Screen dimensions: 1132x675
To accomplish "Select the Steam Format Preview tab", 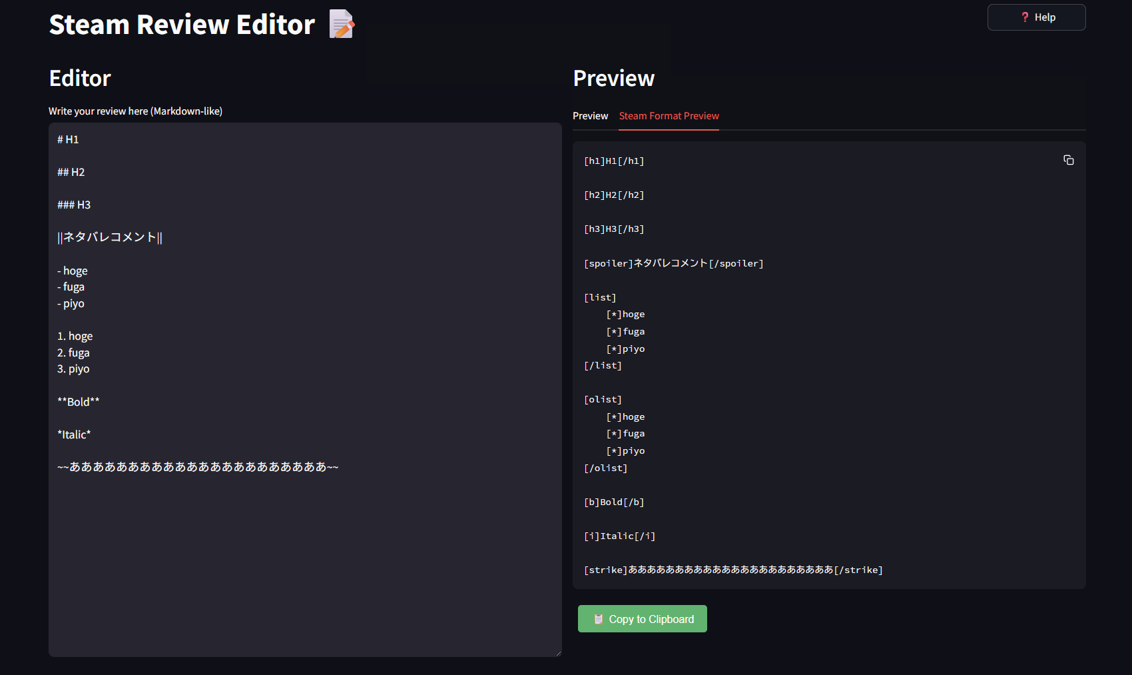I will click(x=669, y=116).
